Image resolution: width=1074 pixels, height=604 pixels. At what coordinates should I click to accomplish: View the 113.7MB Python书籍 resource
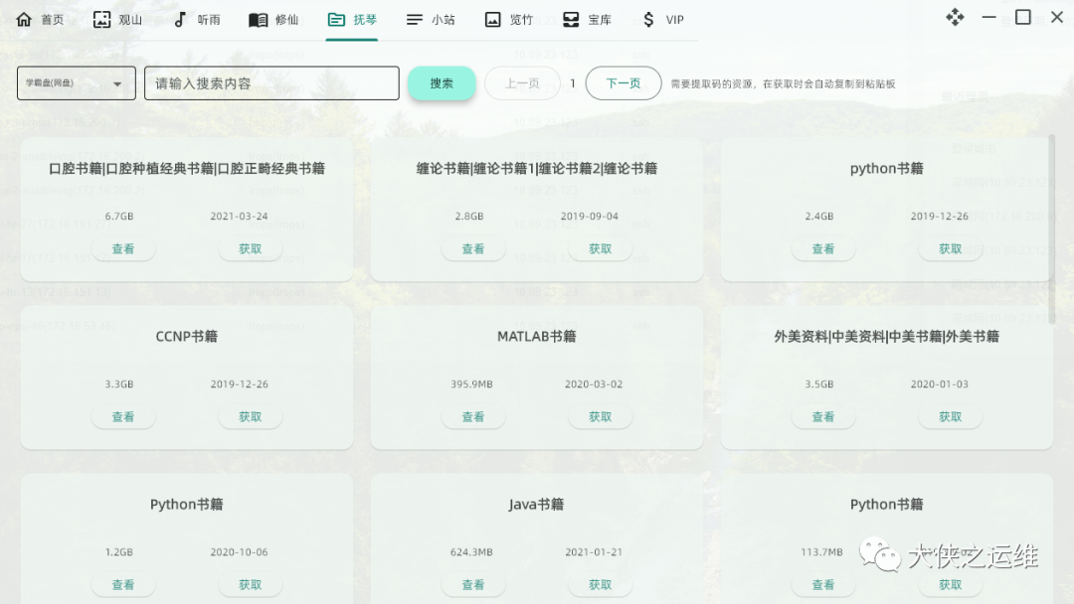(x=823, y=585)
